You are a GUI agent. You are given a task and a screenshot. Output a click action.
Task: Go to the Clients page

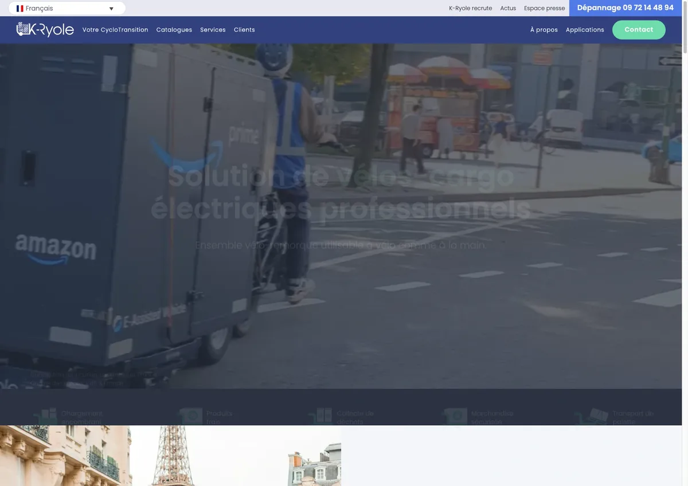coord(244,30)
